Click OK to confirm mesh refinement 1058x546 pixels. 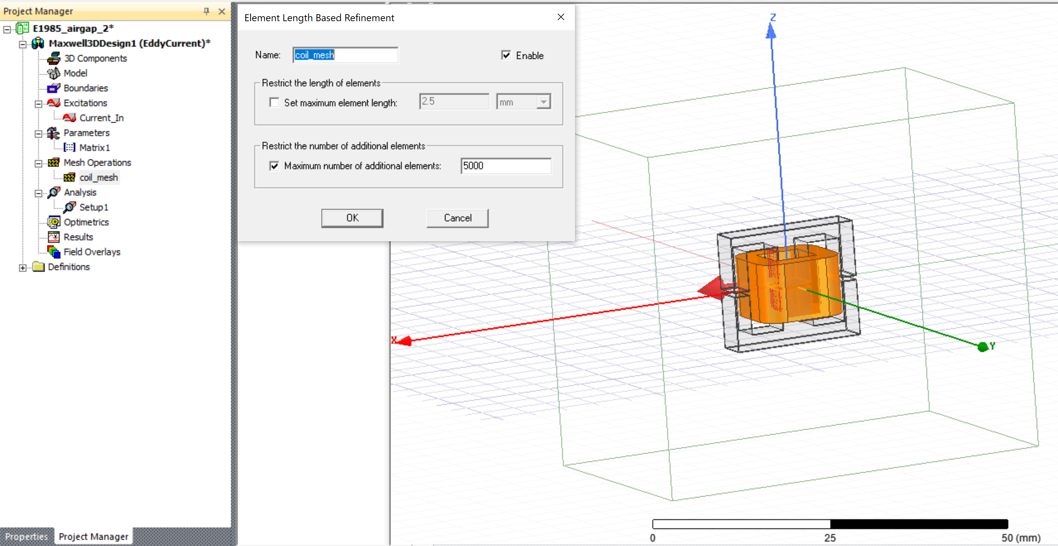pos(352,218)
